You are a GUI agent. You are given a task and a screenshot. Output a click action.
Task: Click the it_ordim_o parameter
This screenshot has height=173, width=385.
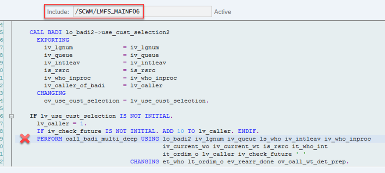pyautogui.click(x=181, y=154)
